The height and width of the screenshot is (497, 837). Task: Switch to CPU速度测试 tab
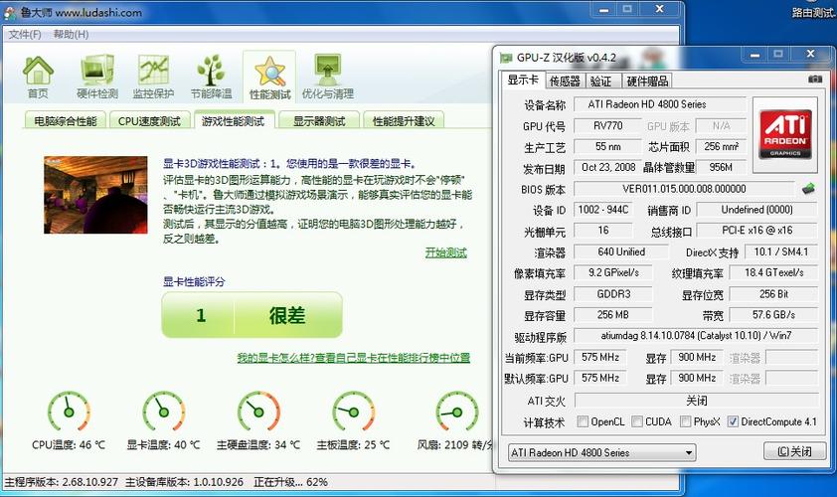coord(149,121)
